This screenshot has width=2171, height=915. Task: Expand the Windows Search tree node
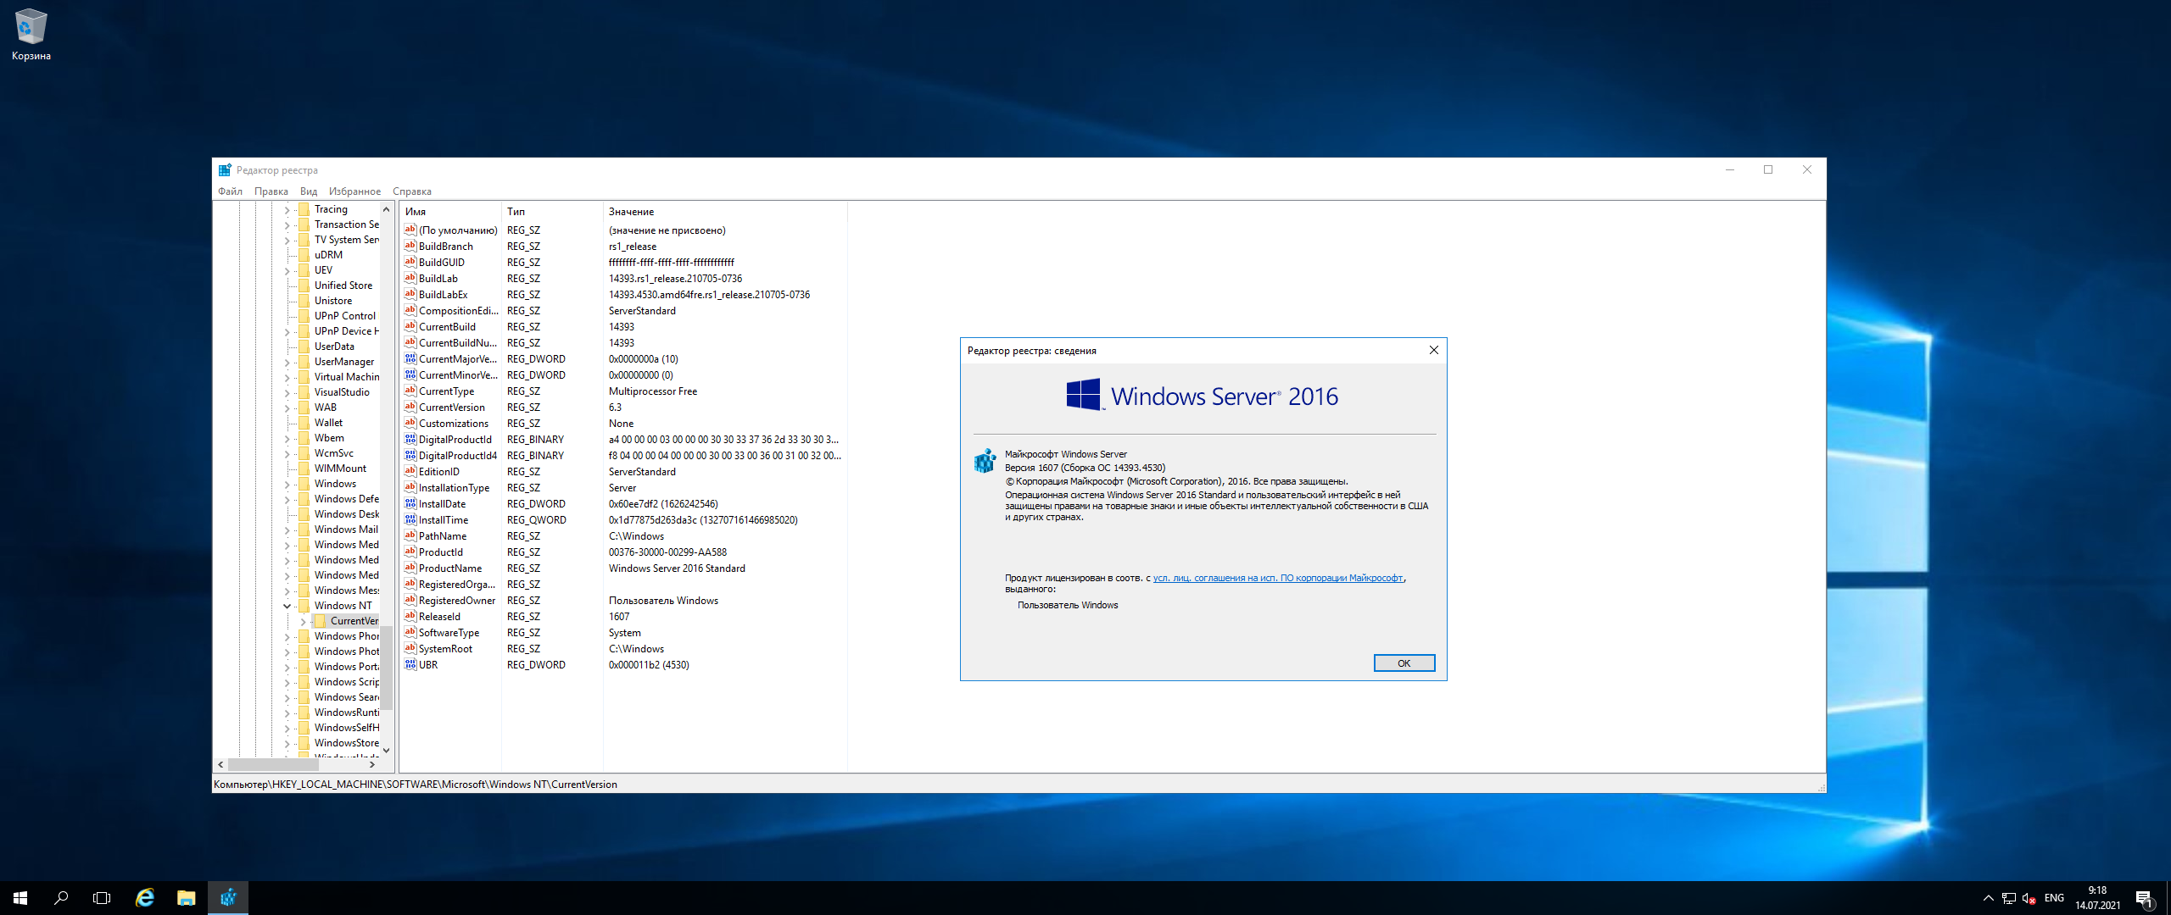click(x=287, y=697)
